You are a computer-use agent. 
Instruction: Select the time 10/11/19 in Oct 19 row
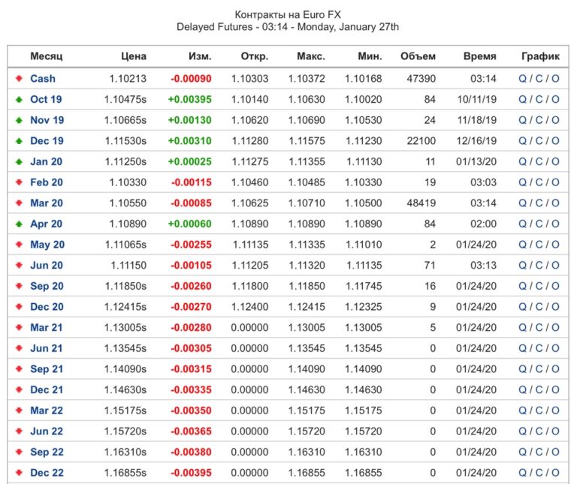[x=476, y=99]
